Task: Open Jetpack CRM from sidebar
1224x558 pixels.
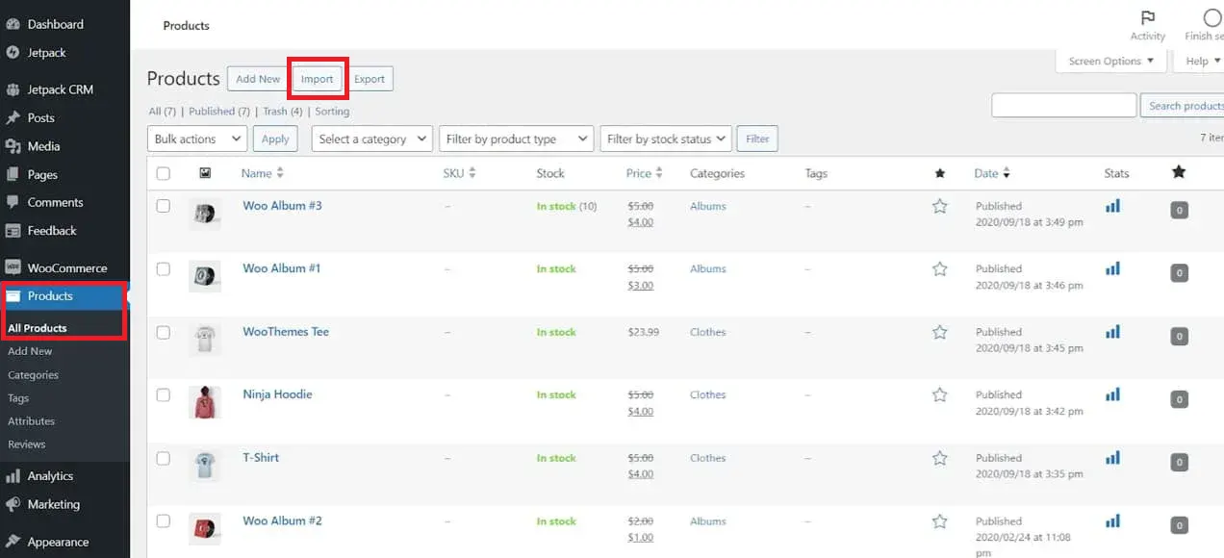Action: (x=61, y=89)
